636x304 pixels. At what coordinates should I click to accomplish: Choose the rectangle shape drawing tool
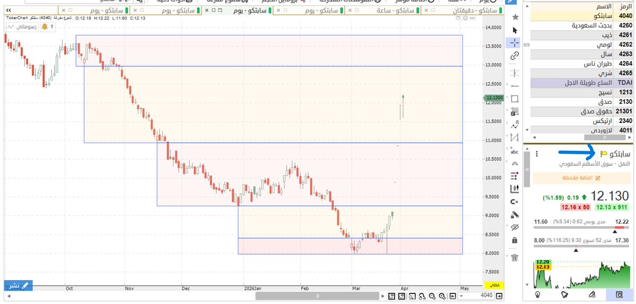click(515, 99)
